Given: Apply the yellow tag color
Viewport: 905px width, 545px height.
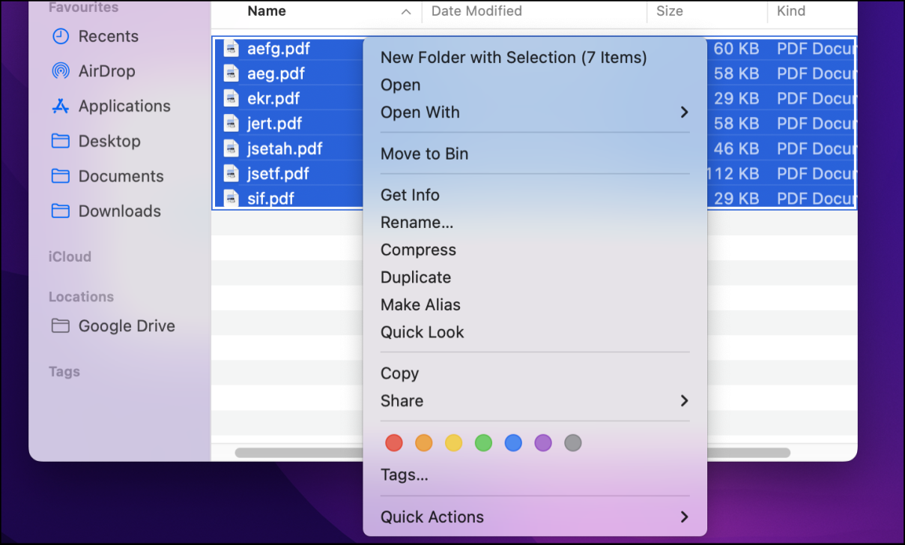Looking at the screenshot, I should [x=454, y=443].
